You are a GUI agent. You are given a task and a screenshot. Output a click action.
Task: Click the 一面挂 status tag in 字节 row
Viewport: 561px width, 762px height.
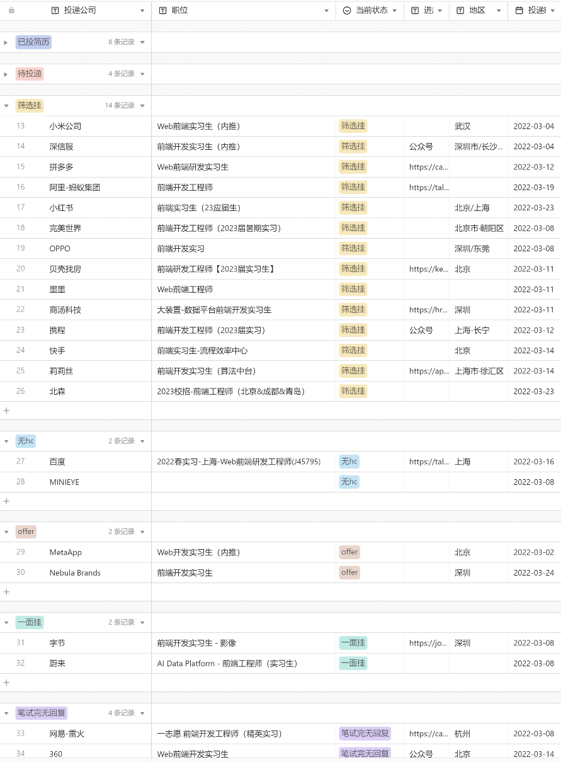(353, 643)
